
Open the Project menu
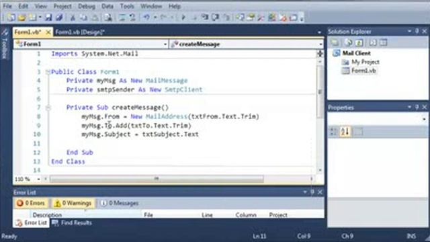tap(62, 6)
